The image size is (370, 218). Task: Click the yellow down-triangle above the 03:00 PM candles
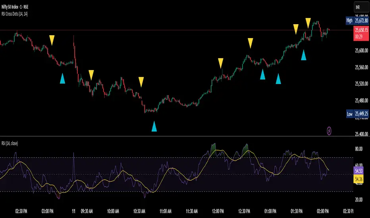click(x=52, y=40)
